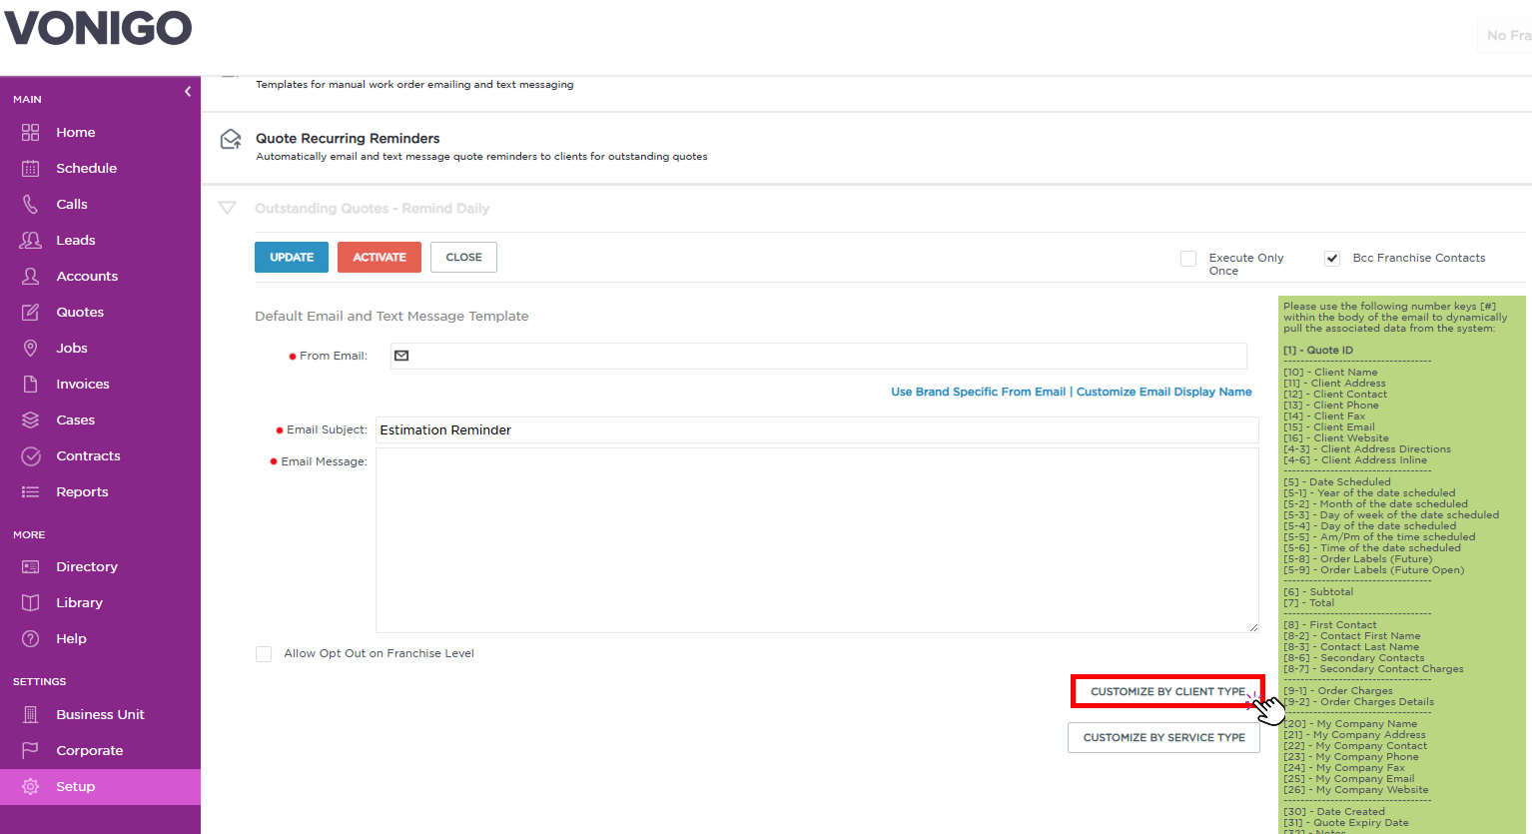The image size is (1532, 834).
Task: Select the Calls phone icon
Action: coord(31,204)
